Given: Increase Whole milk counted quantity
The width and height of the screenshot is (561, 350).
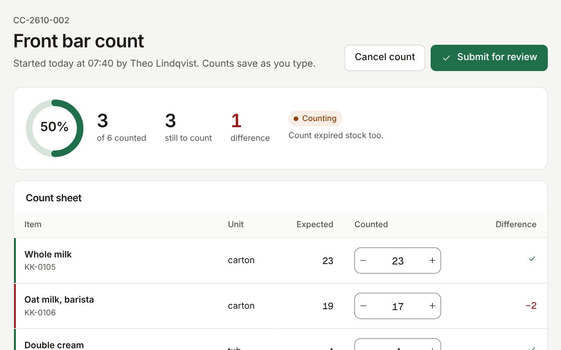Looking at the screenshot, I should [x=432, y=261].
